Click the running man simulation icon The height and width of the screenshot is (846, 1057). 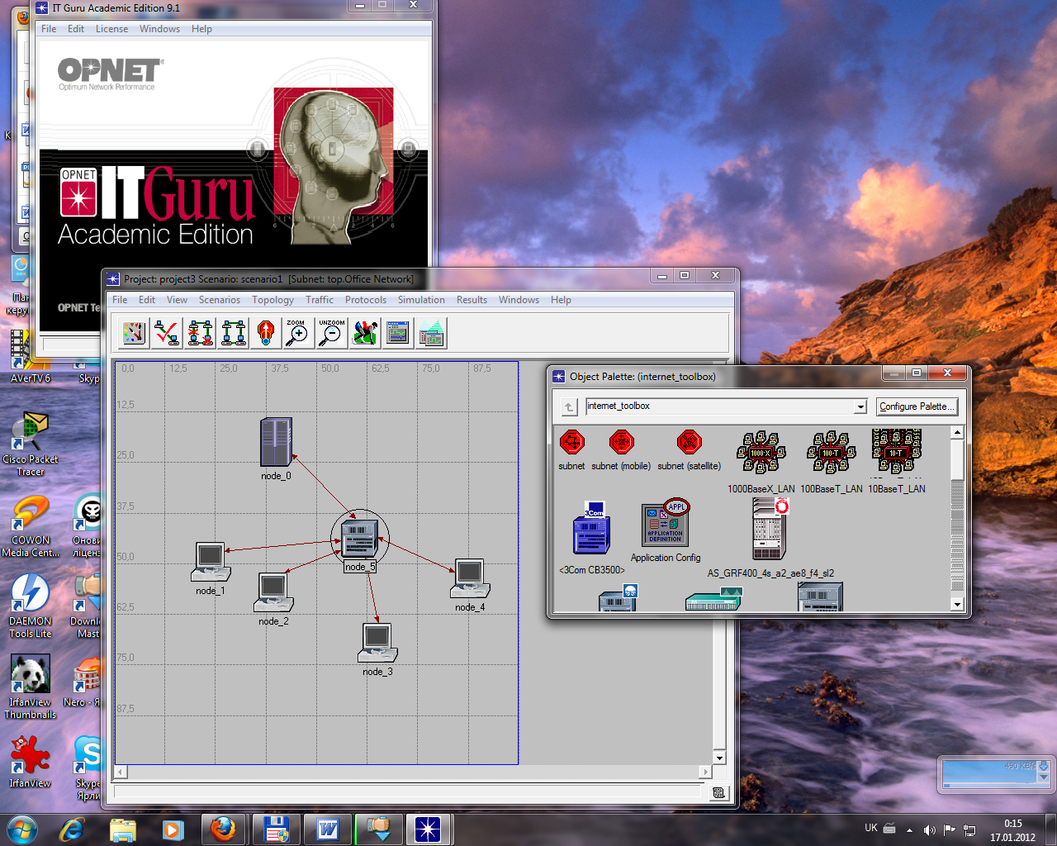coord(364,333)
